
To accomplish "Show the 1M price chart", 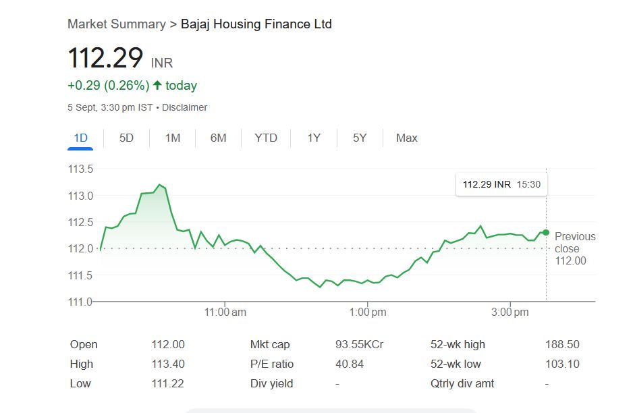I will tap(172, 138).
